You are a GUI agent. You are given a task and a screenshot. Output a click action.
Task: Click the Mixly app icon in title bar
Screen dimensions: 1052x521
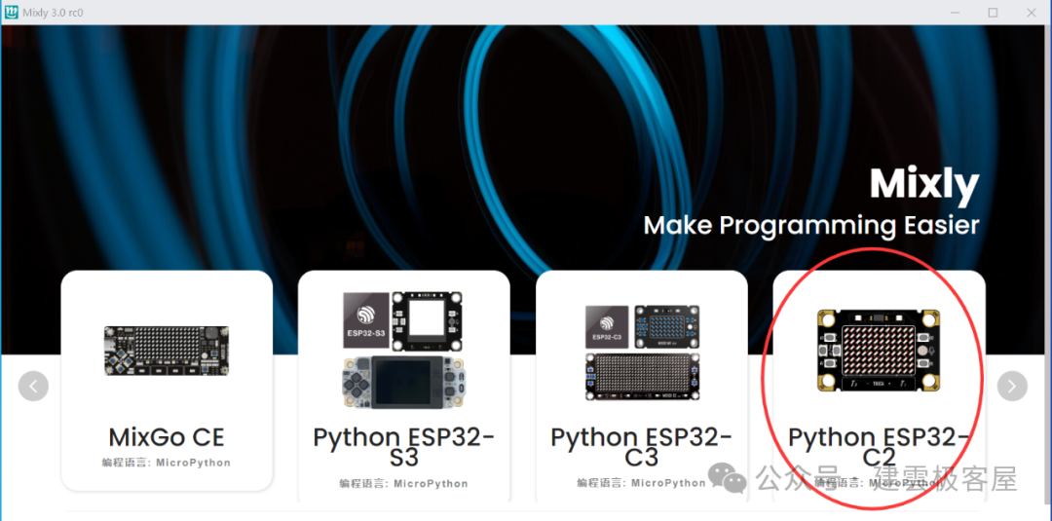pyautogui.click(x=11, y=12)
